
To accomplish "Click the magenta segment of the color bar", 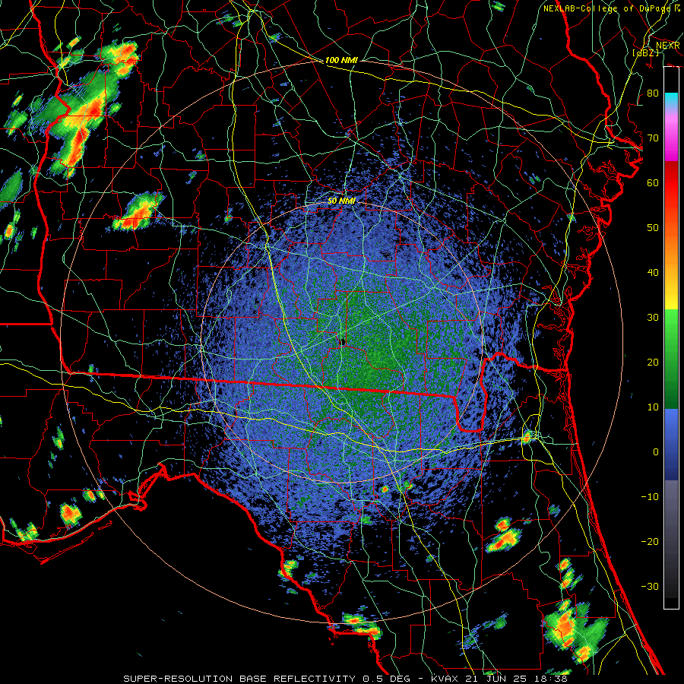I will [x=671, y=138].
